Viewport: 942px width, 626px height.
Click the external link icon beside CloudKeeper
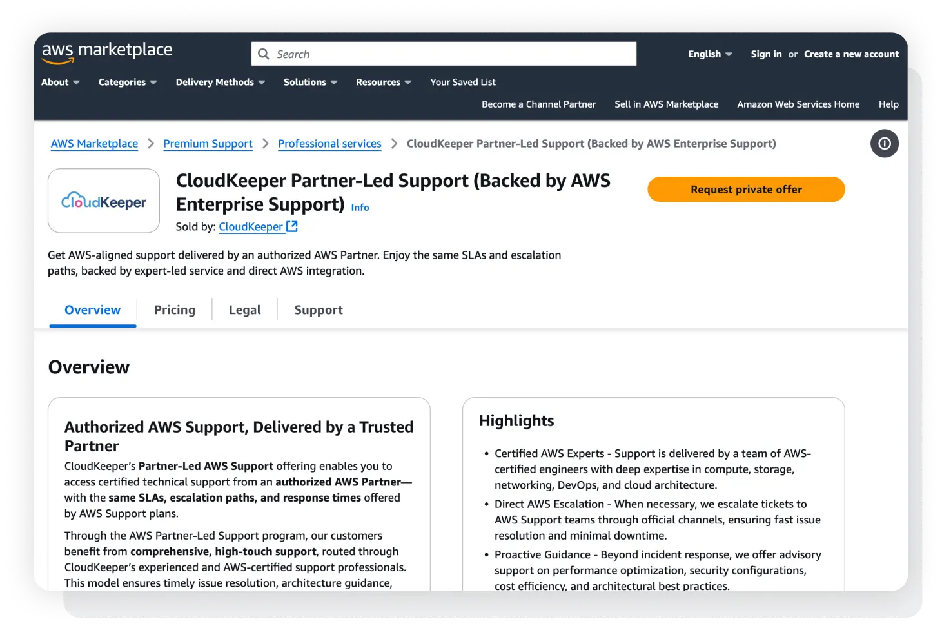coord(292,226)
